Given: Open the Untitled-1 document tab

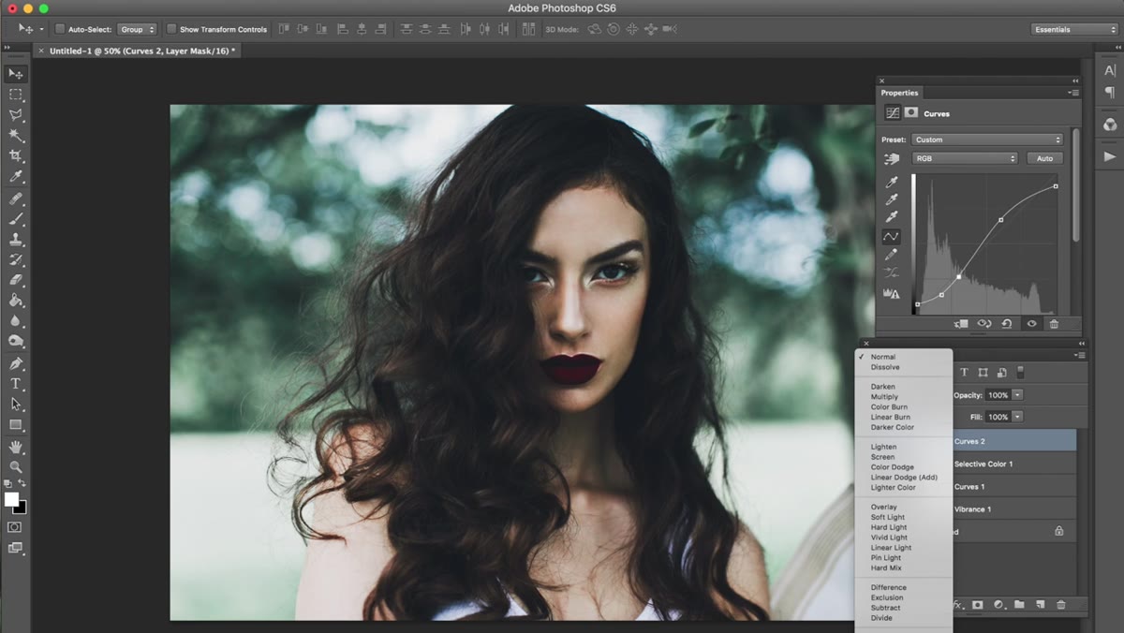Looking at the screenshot, I should [137, 51].
